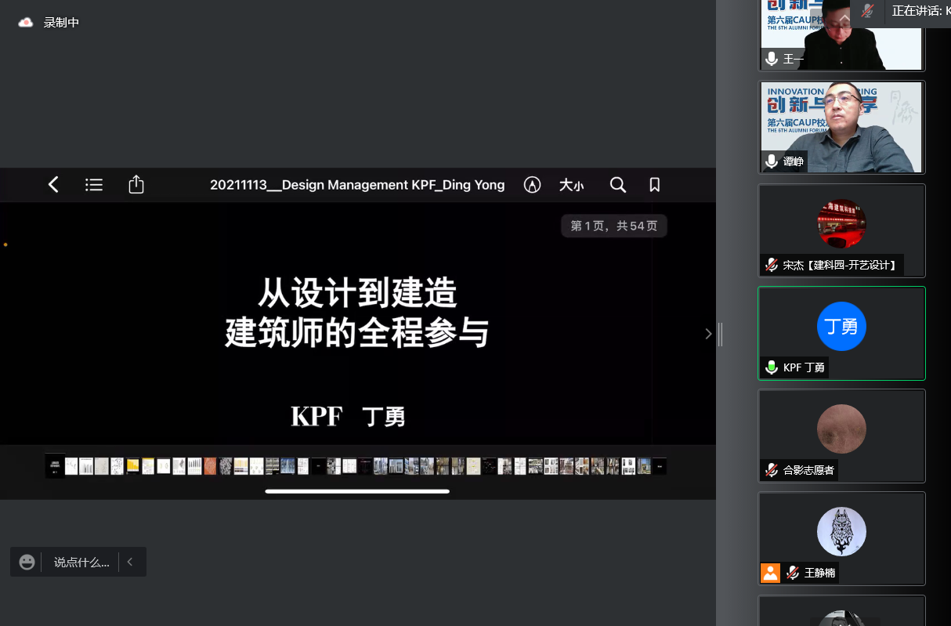
Task: Click the green microphone icon beside KPF 丁勇
Action: coord(772,367)
